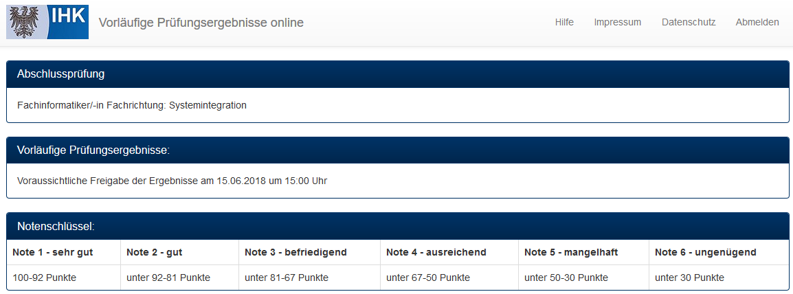The width and height of the screenshot is (793, 294).
Task: Click the page title Vorläufige Prüfungsergebnisse online
Action: click(x=201, y=23)
